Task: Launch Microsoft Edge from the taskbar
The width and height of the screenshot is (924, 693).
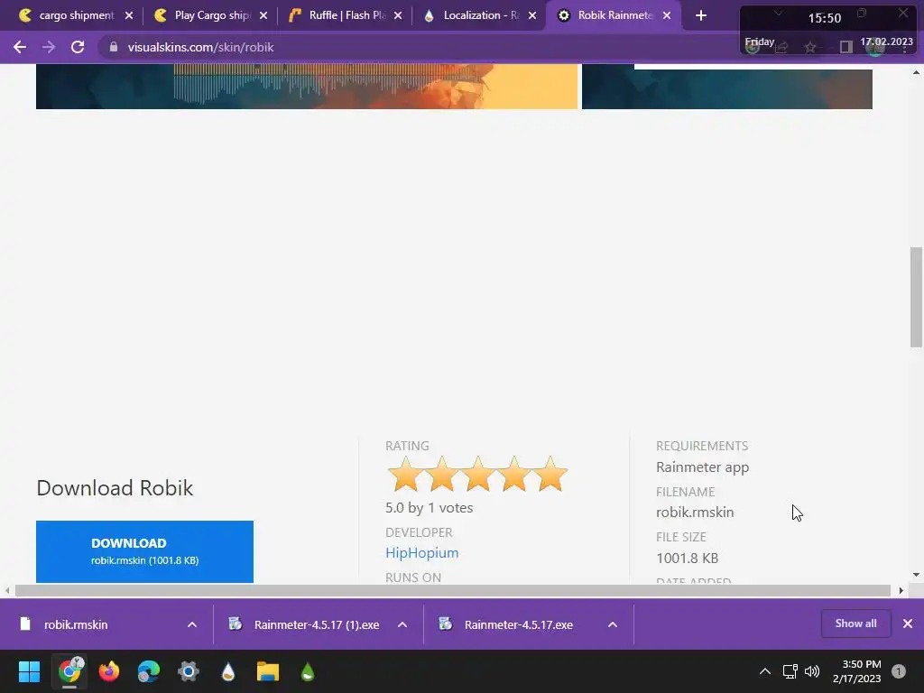Action: click(149, 671)
